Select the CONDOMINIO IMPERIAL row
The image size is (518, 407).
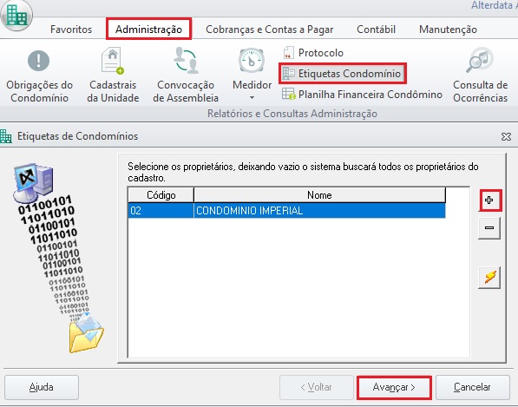286,210
